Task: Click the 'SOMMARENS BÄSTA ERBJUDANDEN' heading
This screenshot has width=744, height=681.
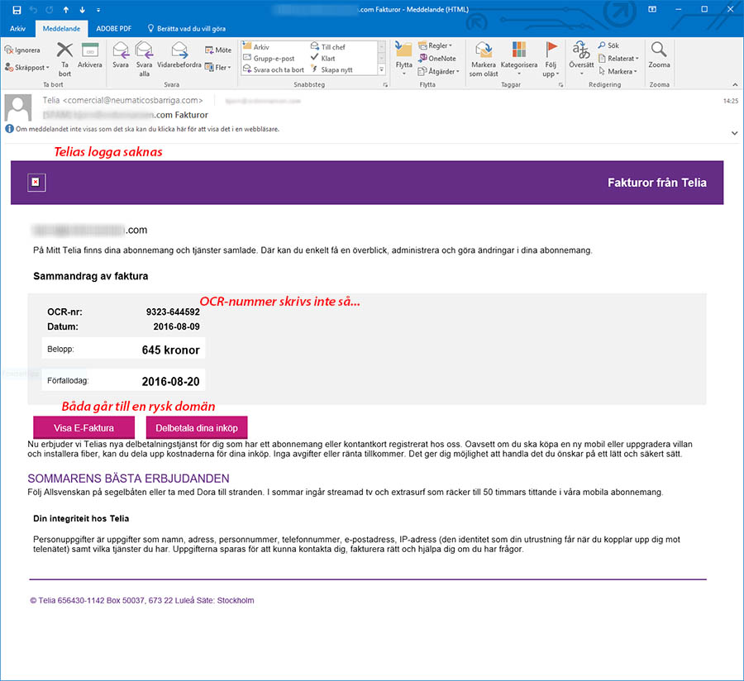Action: 129,479
